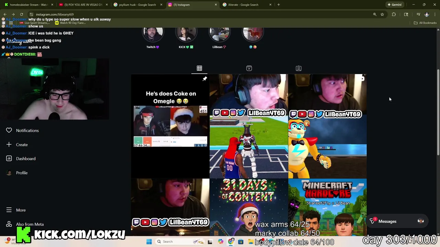440x247 pixels.
Task: Open Instagram Notifications from the sidebar
Action: (x=22, y=130)
